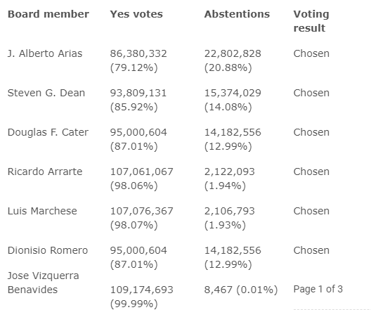Click the Abstentions column header

[237, 14]
